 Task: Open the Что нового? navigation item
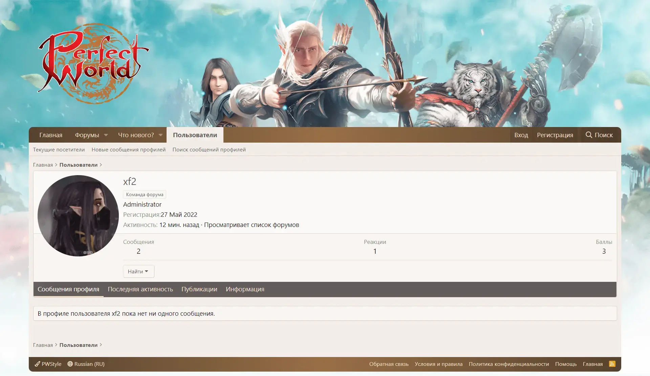(x=136, y=135)
